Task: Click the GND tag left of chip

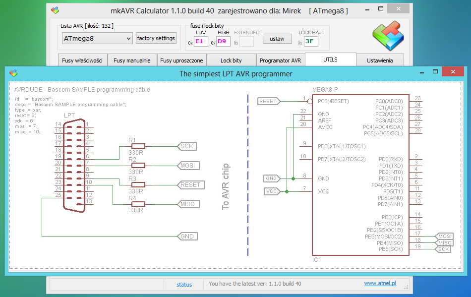Action: pyautogui.click(x=272, y=178)
